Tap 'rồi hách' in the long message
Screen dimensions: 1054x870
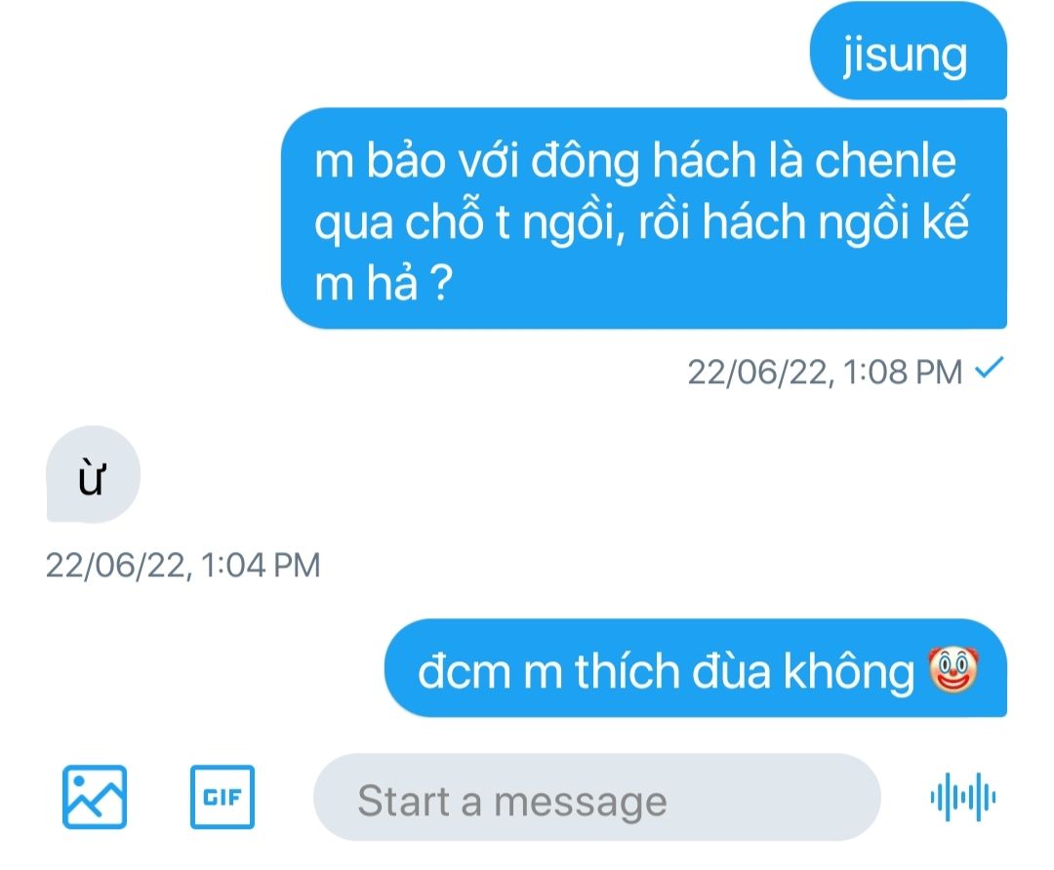[x=721, y=220]
